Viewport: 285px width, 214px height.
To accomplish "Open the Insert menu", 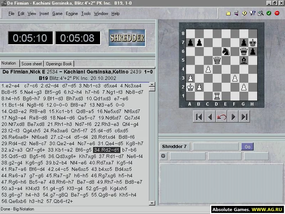I will tap(44, 14).
